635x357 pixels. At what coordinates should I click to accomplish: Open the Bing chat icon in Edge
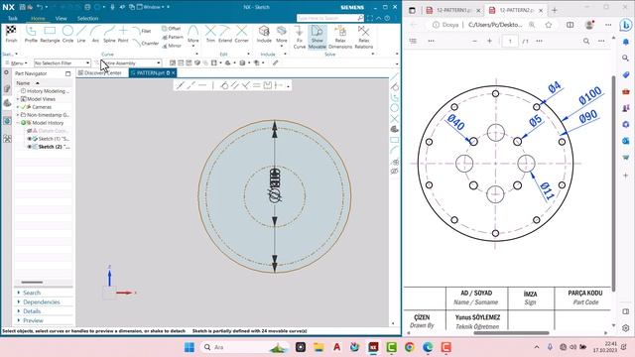[x=626, y=25]
